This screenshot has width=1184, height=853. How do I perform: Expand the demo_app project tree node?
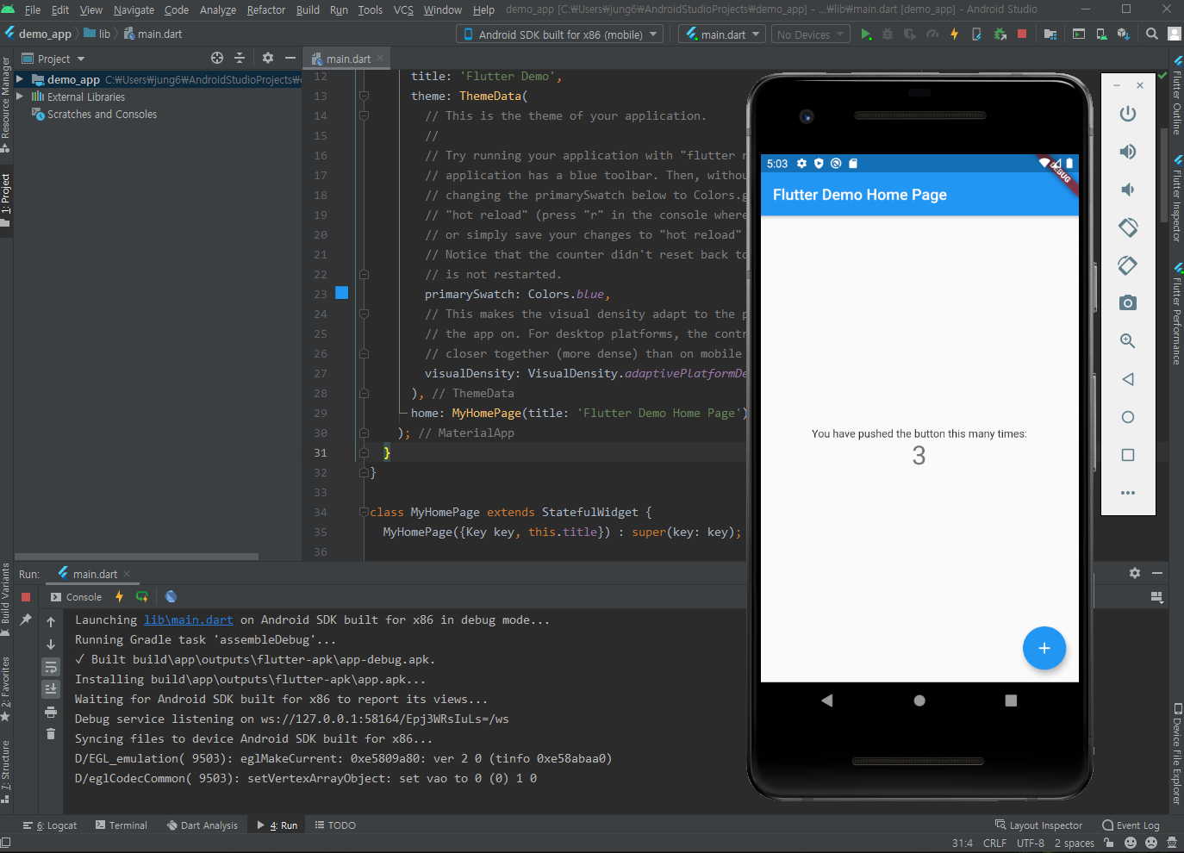tap(20, 79)
